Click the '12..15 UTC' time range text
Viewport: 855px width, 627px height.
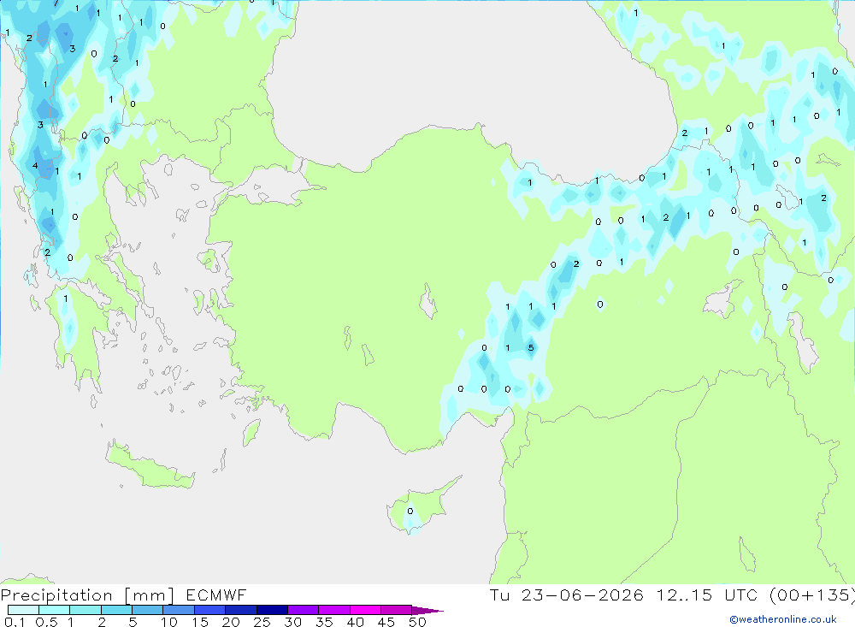point(707,594)
